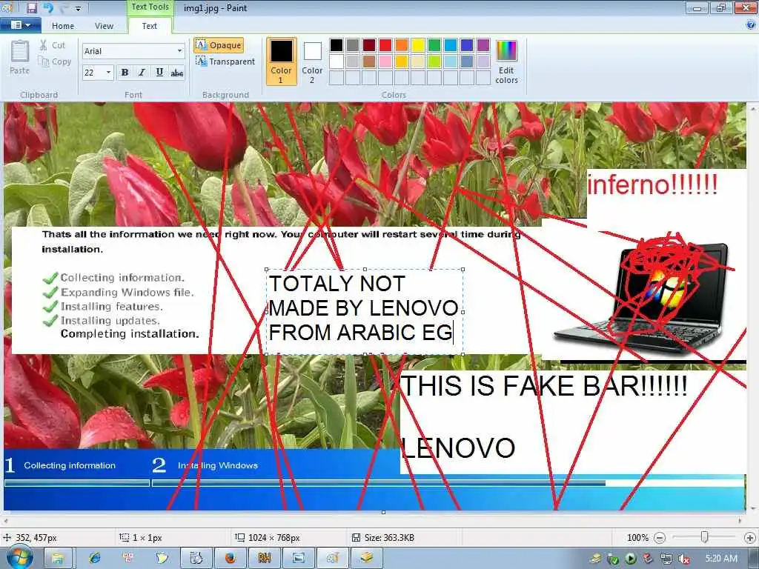
Task: Launch Internet Explorer from the taskbar
Action: pyautogui.click(x=94, y=559)
